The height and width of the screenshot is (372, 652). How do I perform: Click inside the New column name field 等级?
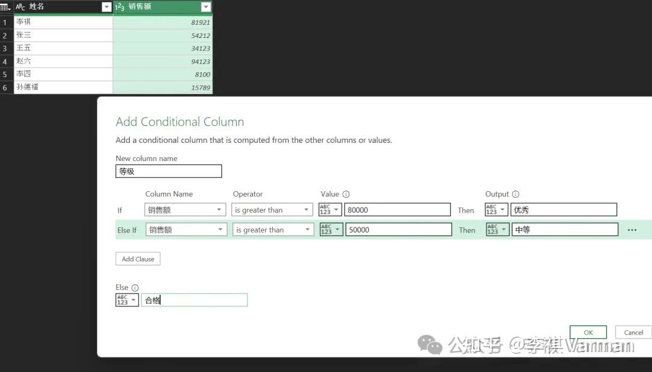tap(168, 171)
